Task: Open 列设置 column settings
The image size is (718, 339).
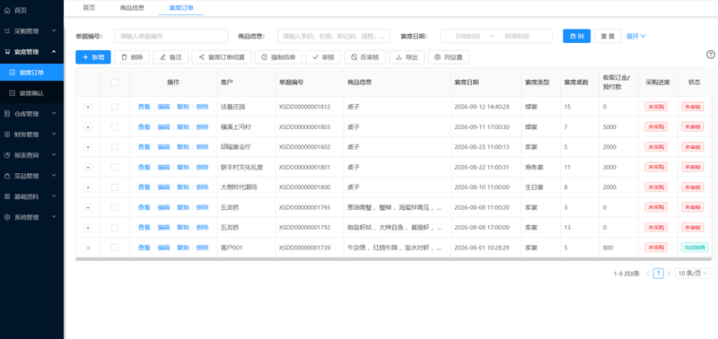Action: [448, 57]
